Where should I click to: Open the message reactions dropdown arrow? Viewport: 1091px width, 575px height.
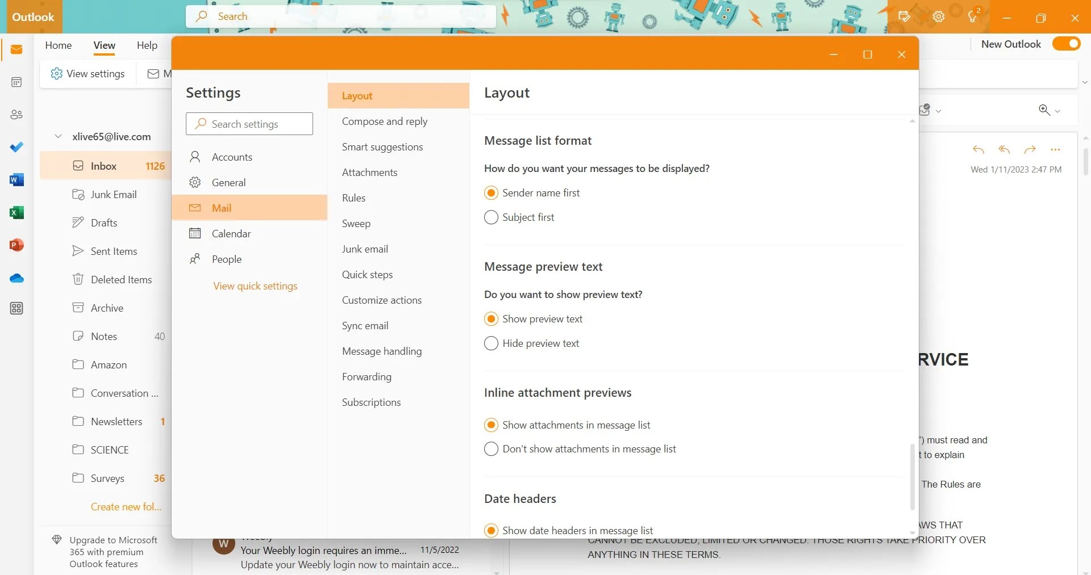pos(938,110)
